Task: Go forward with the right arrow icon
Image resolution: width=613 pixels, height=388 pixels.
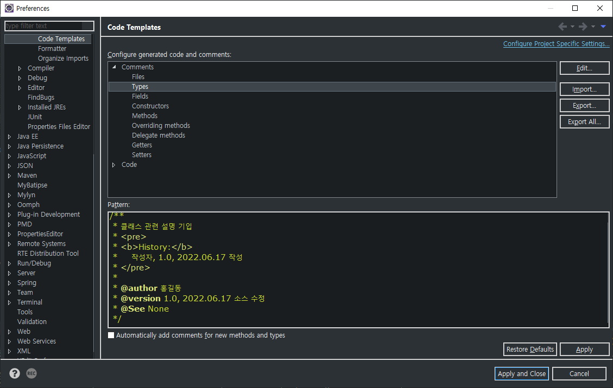Action: point(583,27)
